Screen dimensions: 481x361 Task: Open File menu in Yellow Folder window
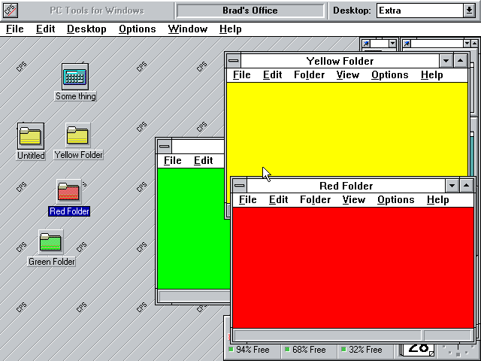241,75
